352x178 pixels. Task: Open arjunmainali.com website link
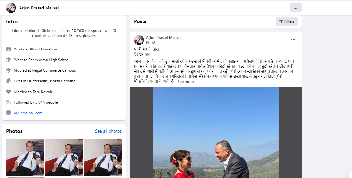click(28, 113)
